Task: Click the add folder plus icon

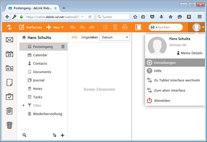Action: coord(62,135)
